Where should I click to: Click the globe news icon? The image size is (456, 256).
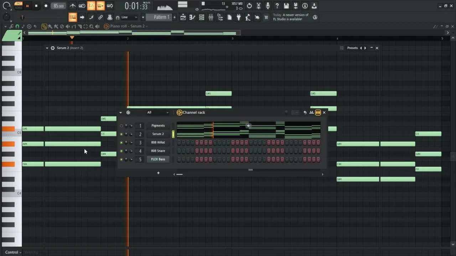[315, 17]
